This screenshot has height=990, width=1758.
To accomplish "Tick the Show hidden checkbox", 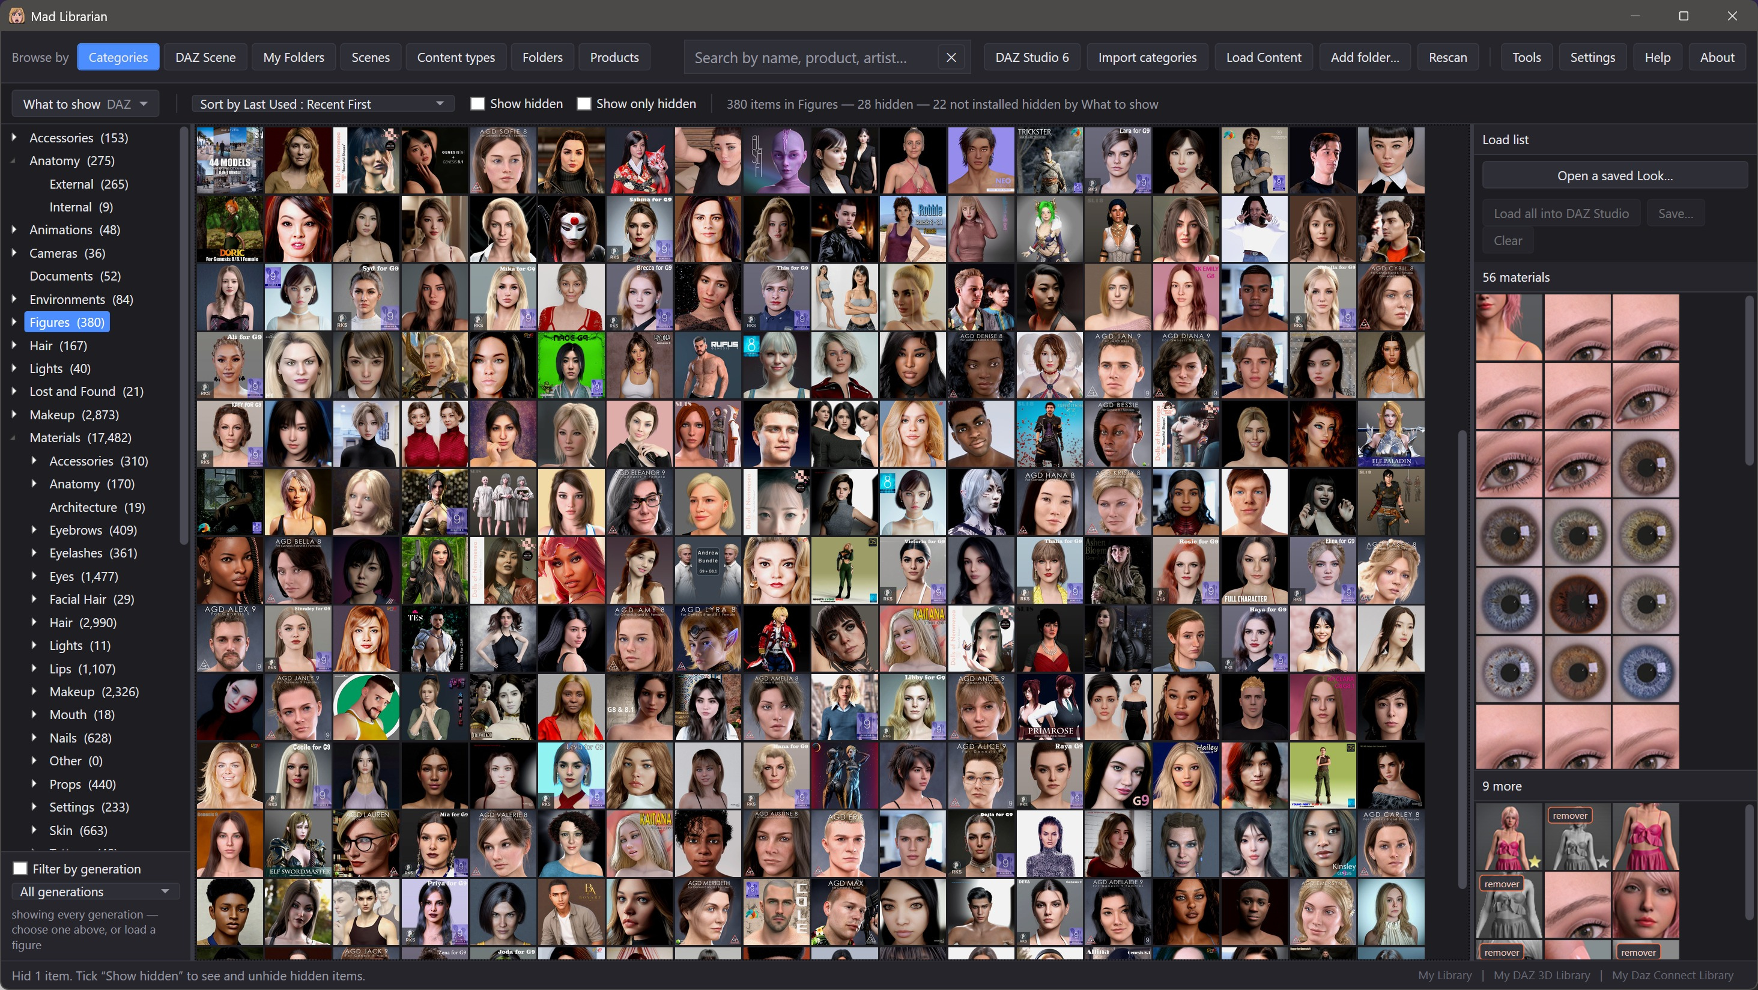I will pos(477,104).
